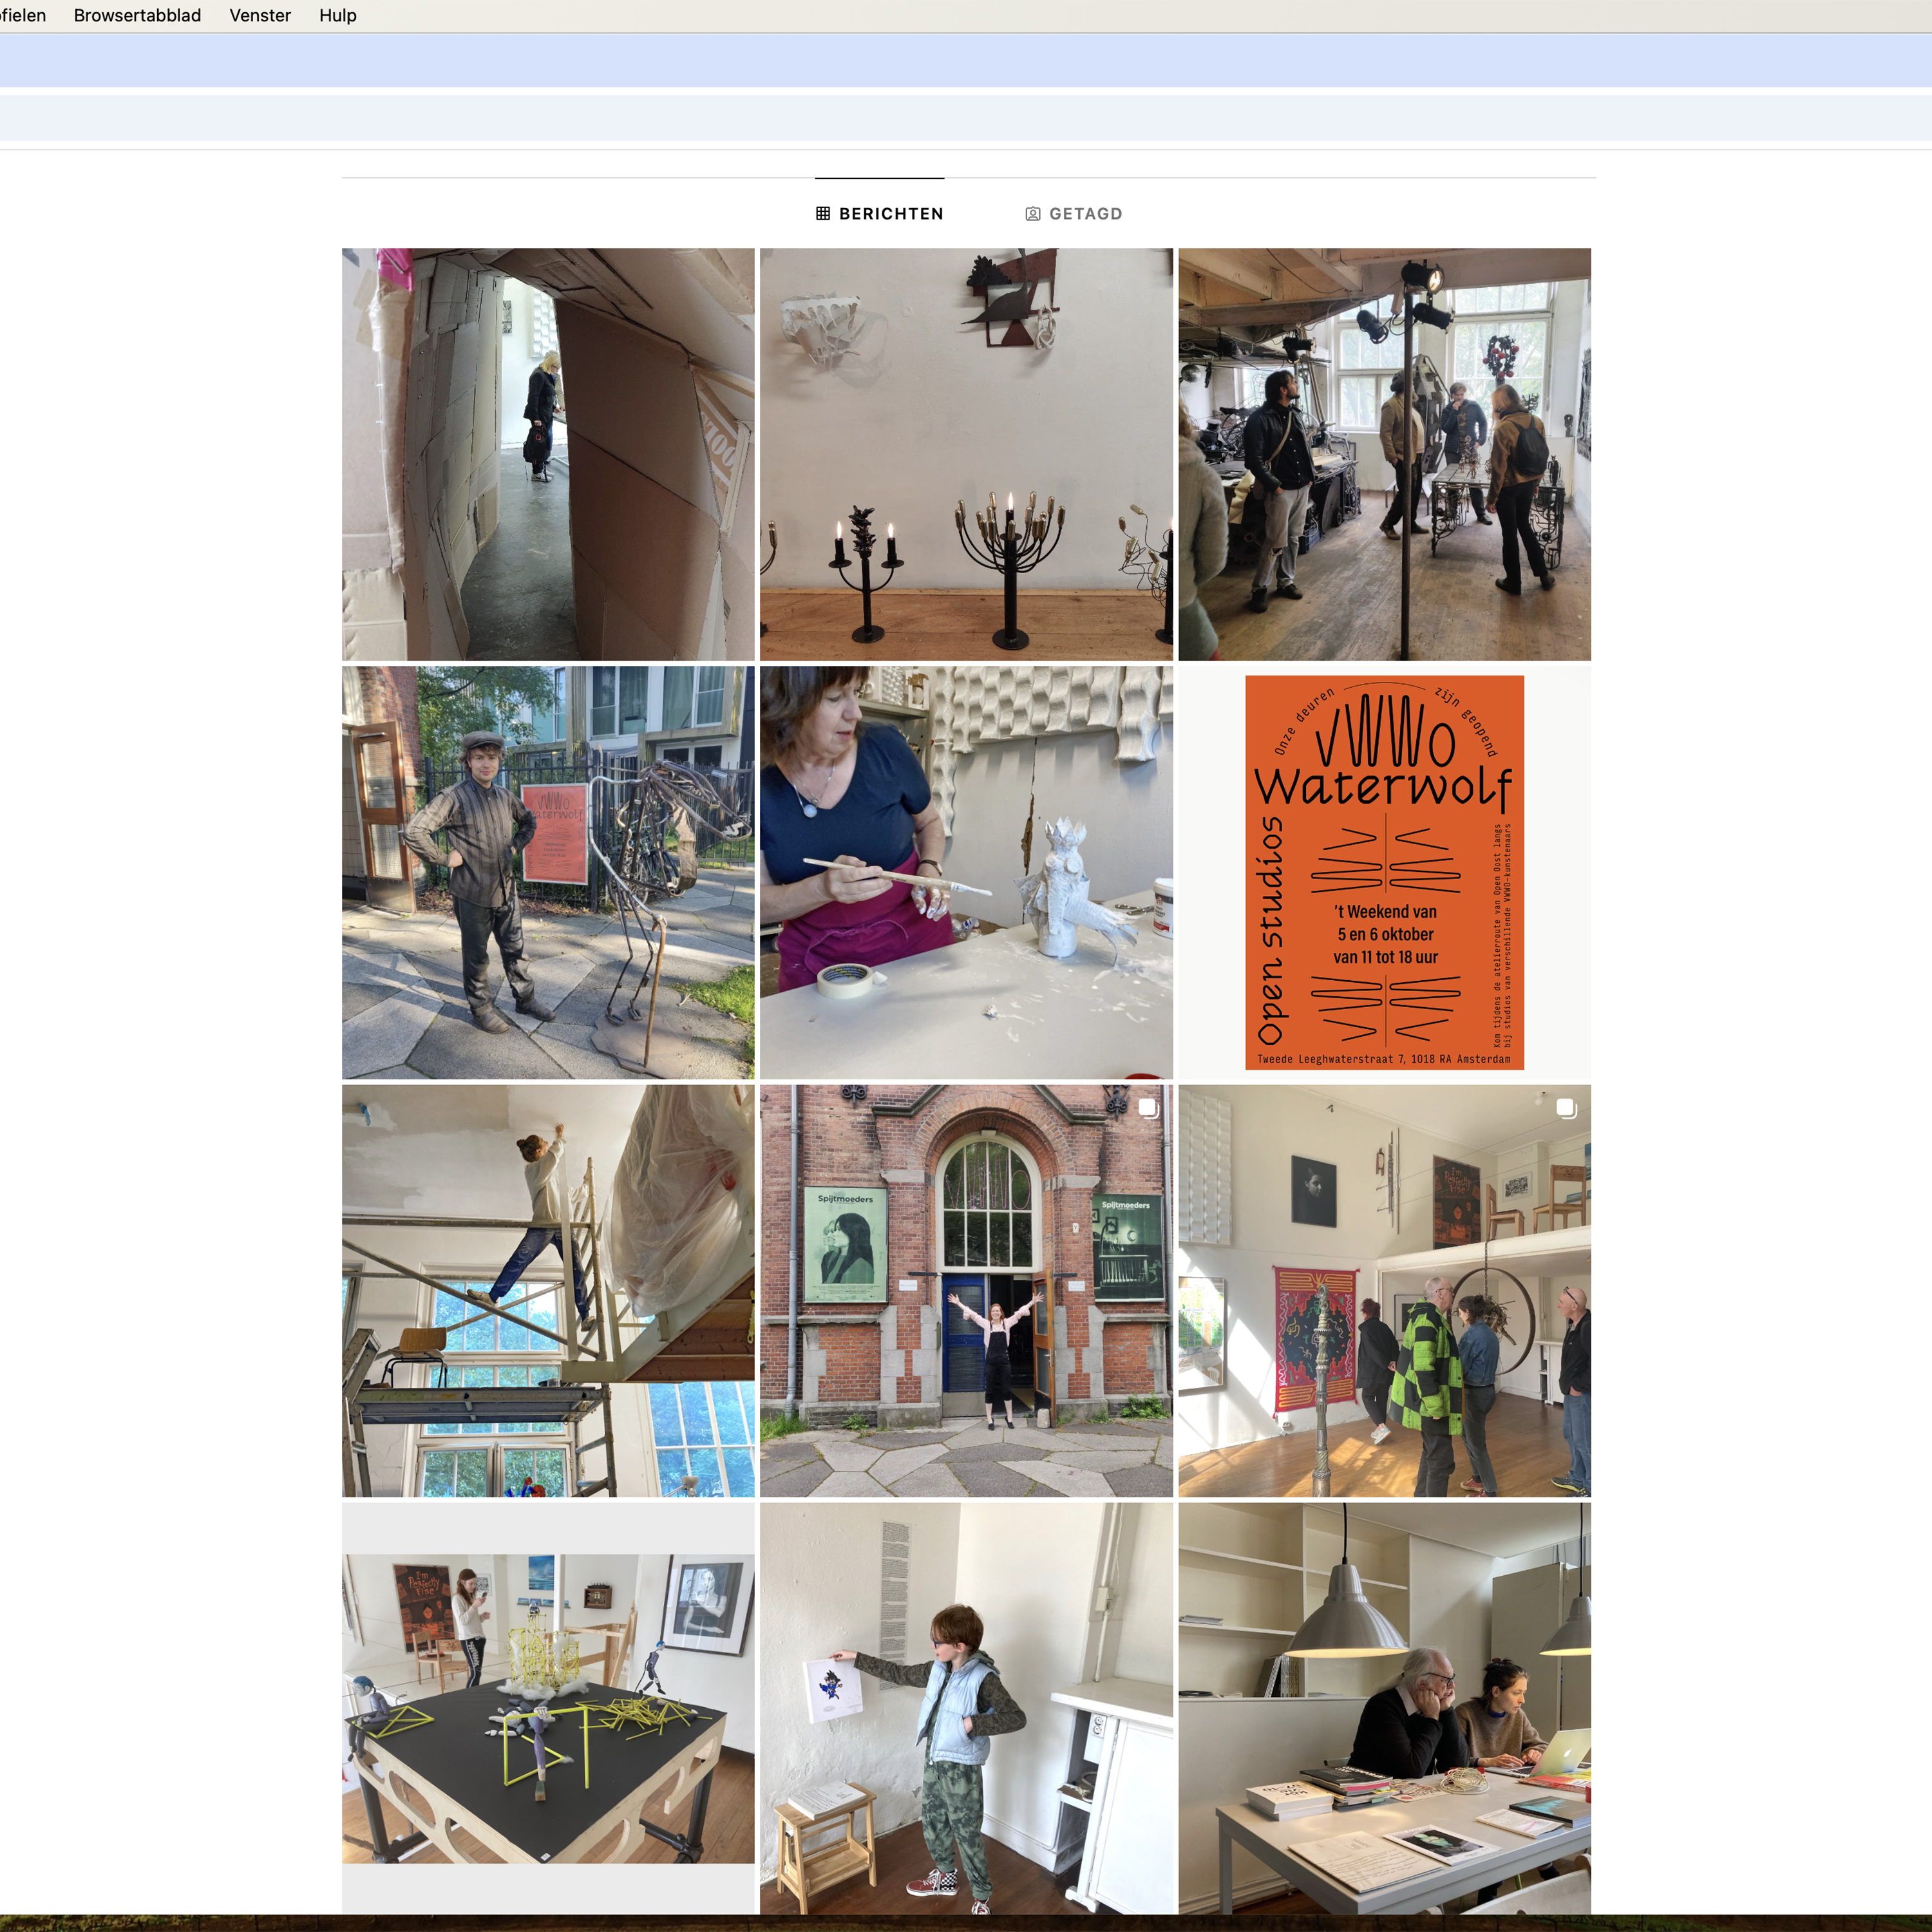
Task: Open photo of visitors in metal workshop
Action: pyautogui.click(x=1384, y=454)
